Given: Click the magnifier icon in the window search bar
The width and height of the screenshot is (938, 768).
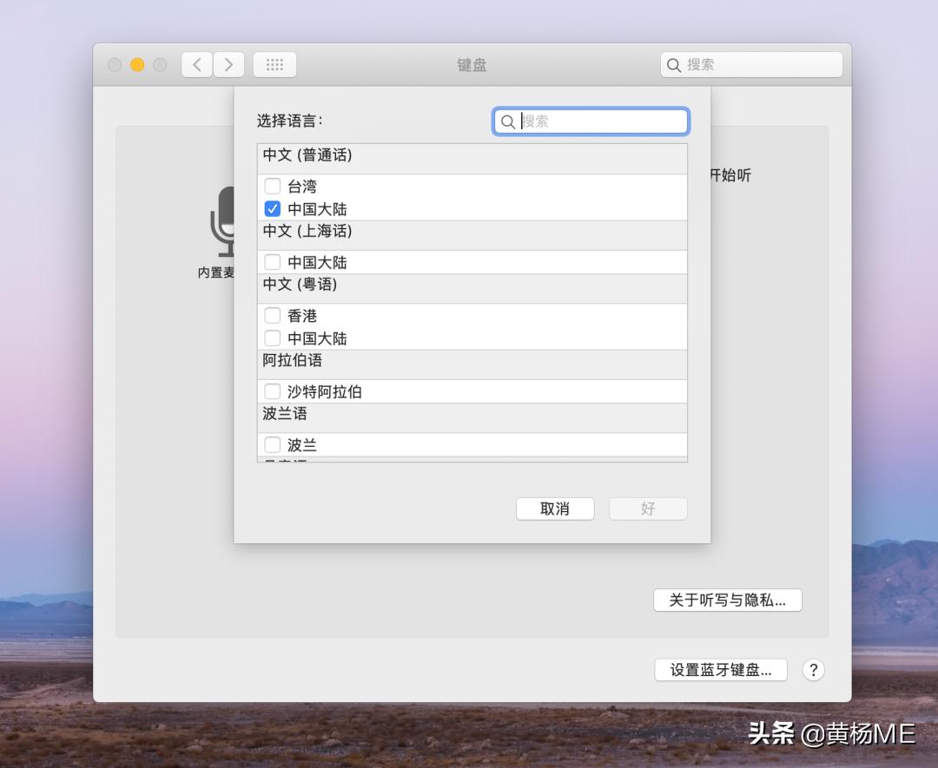Looking at the screenshot, I should 674,64.
